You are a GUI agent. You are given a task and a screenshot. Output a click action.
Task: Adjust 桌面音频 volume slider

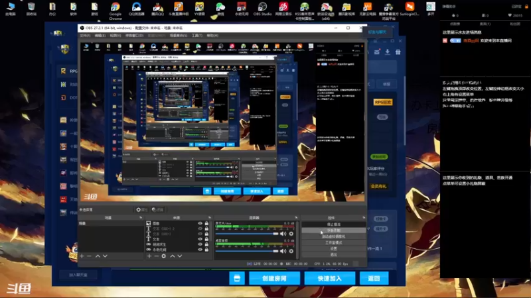coord(247,251)
